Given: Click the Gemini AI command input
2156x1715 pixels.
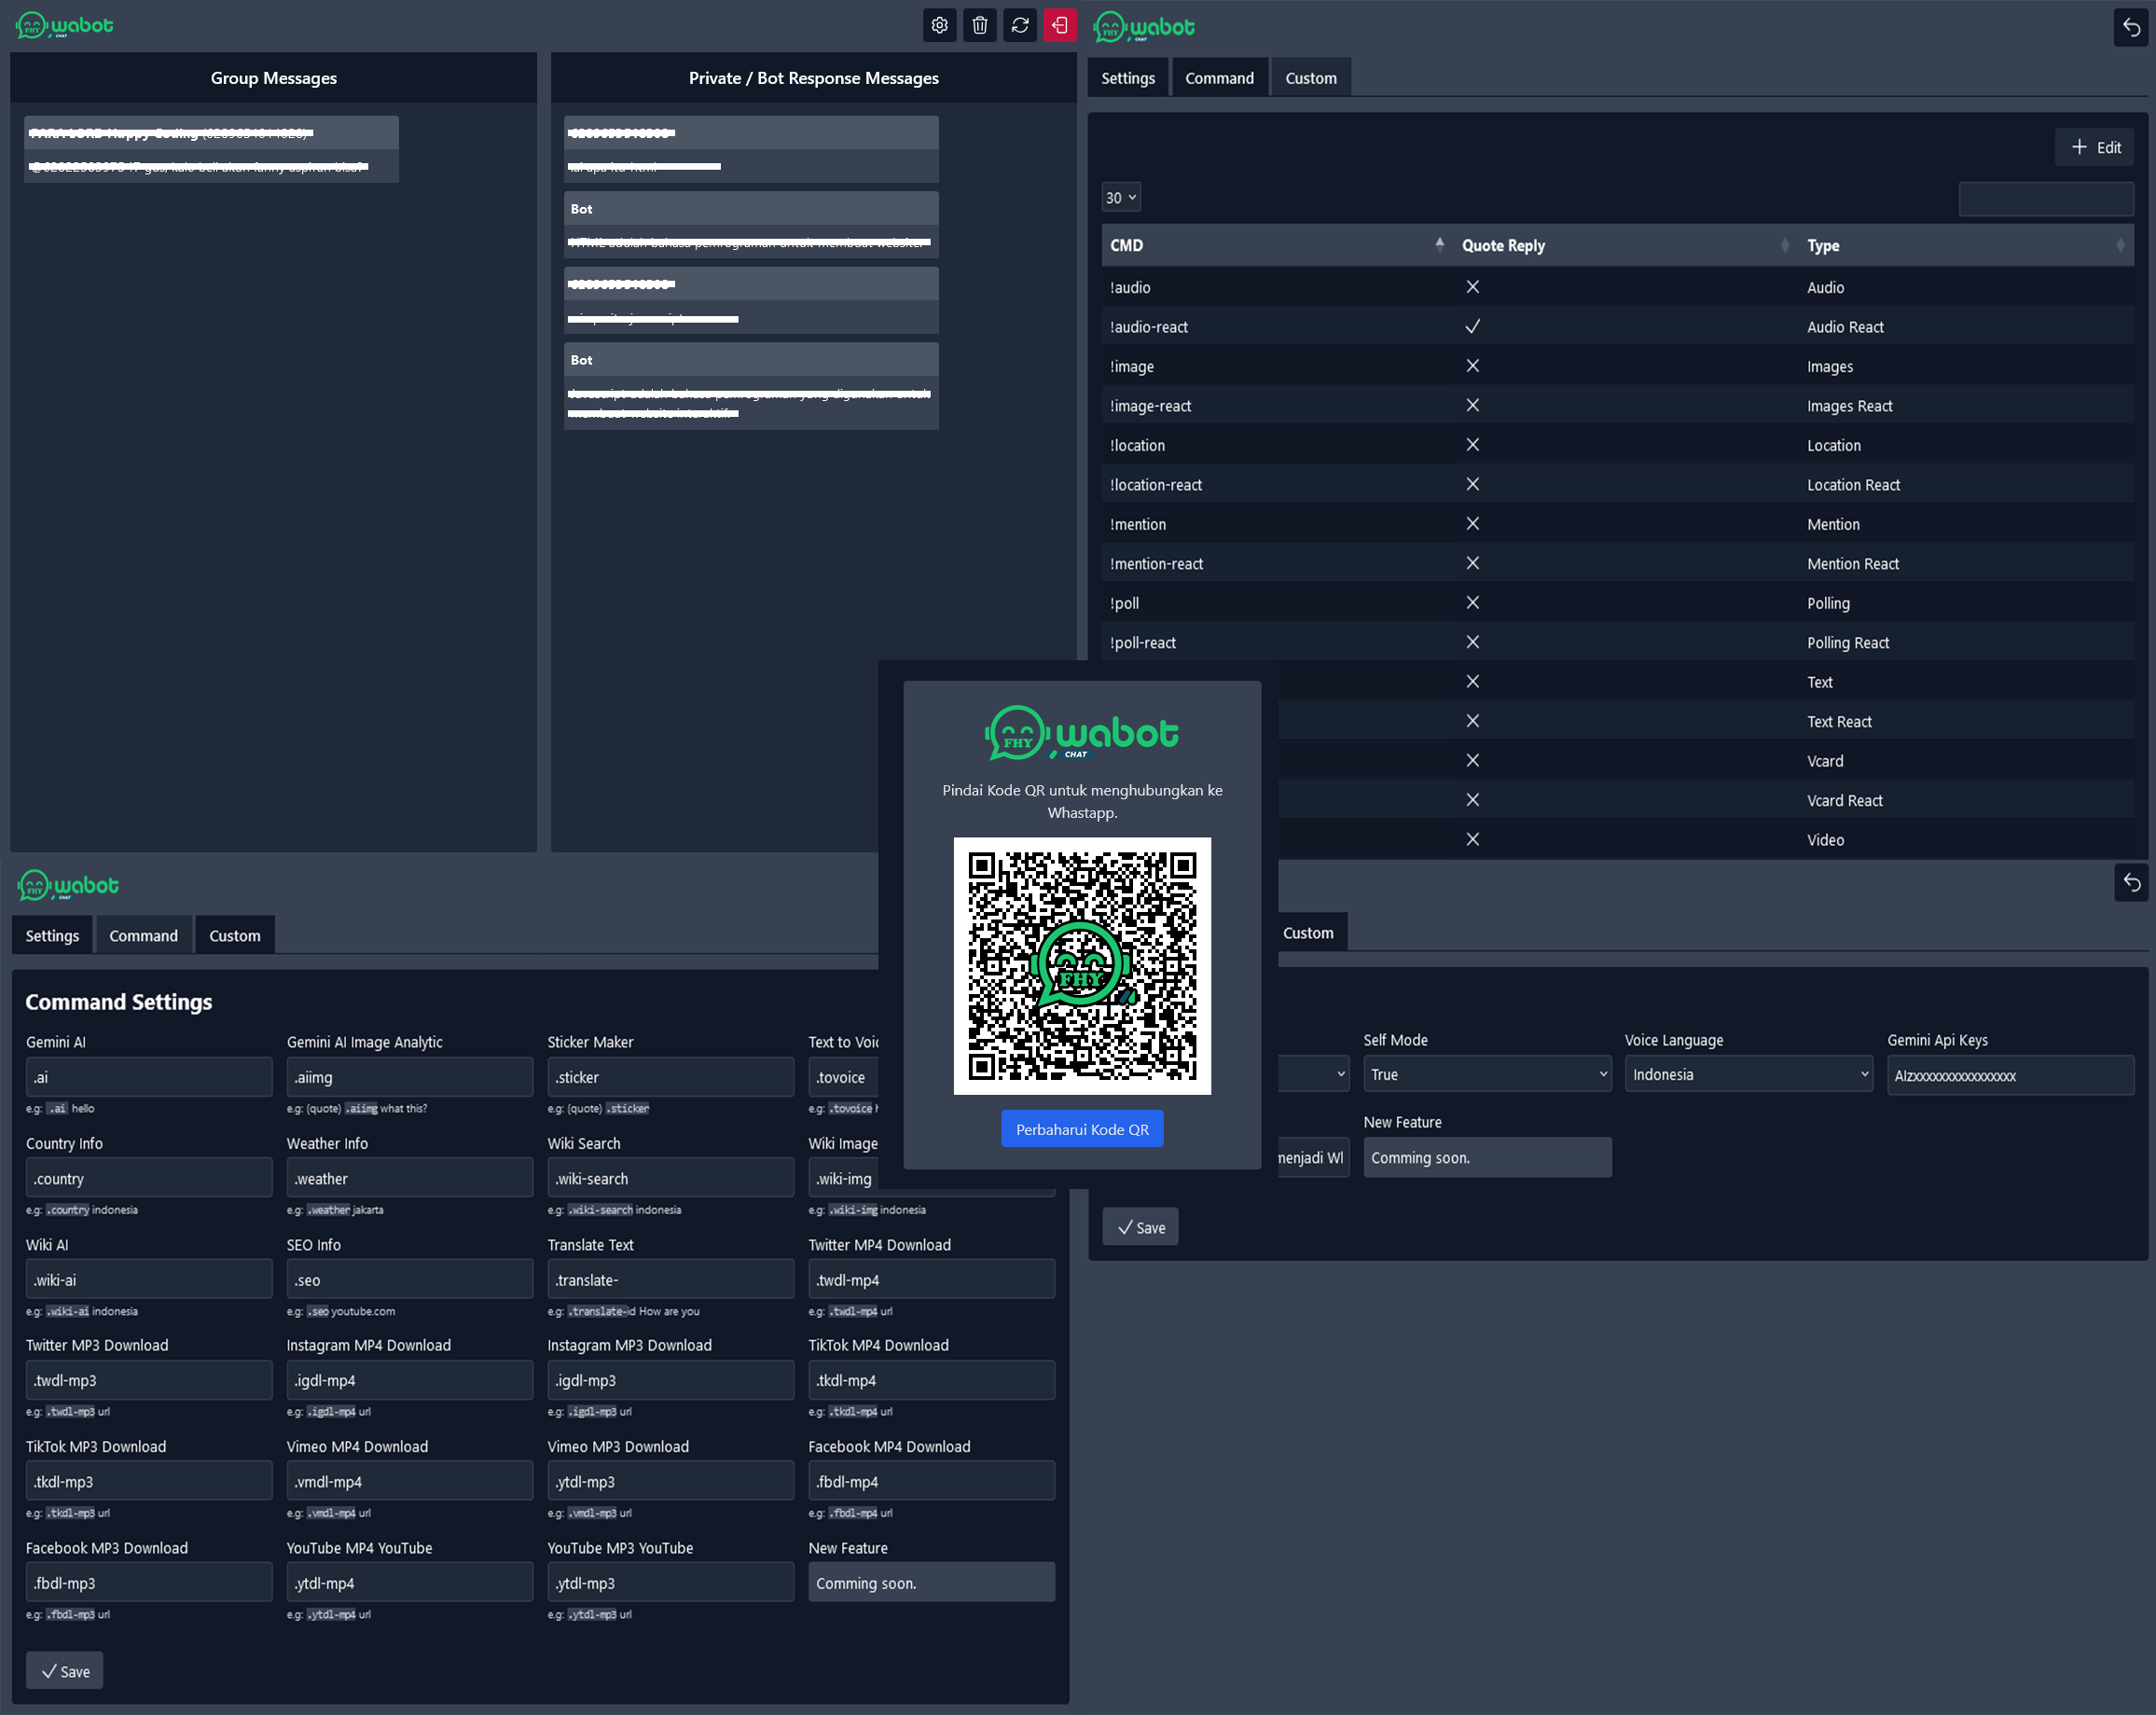Looking at the screenshot, I should click(x=149, y=1077).
